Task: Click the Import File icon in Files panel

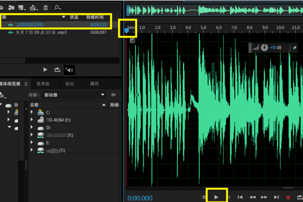Action: 11,8
